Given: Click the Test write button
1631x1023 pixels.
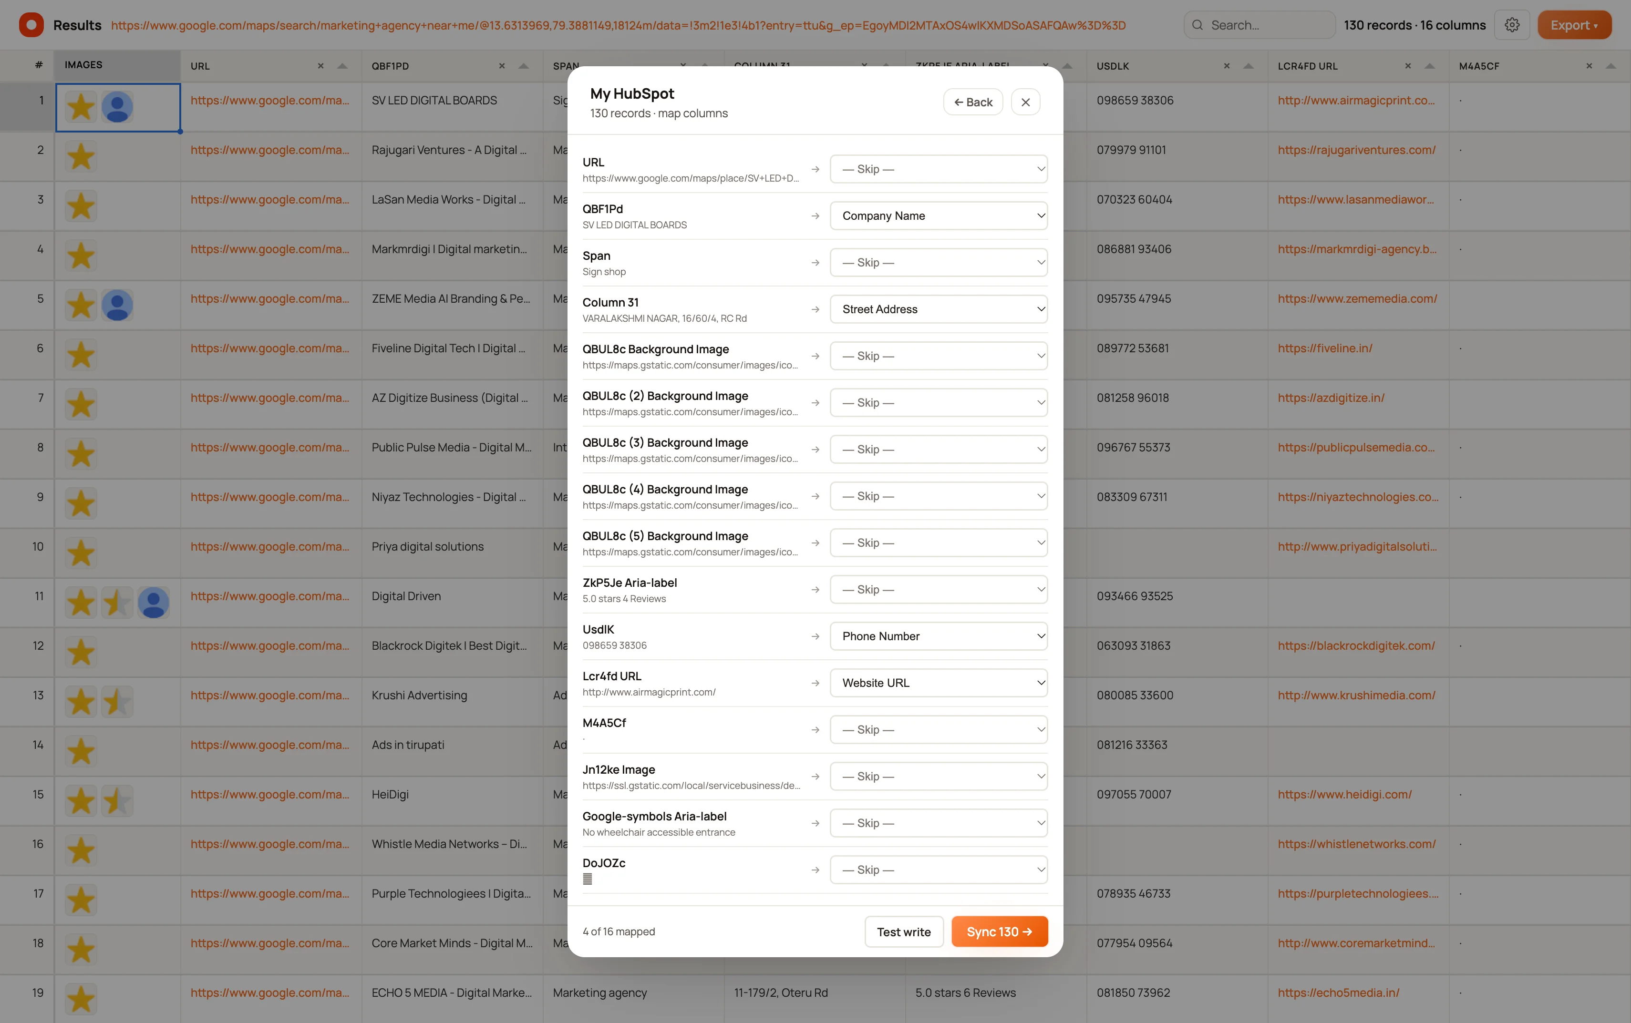Looking at the screenshot, I should (903, 931).
